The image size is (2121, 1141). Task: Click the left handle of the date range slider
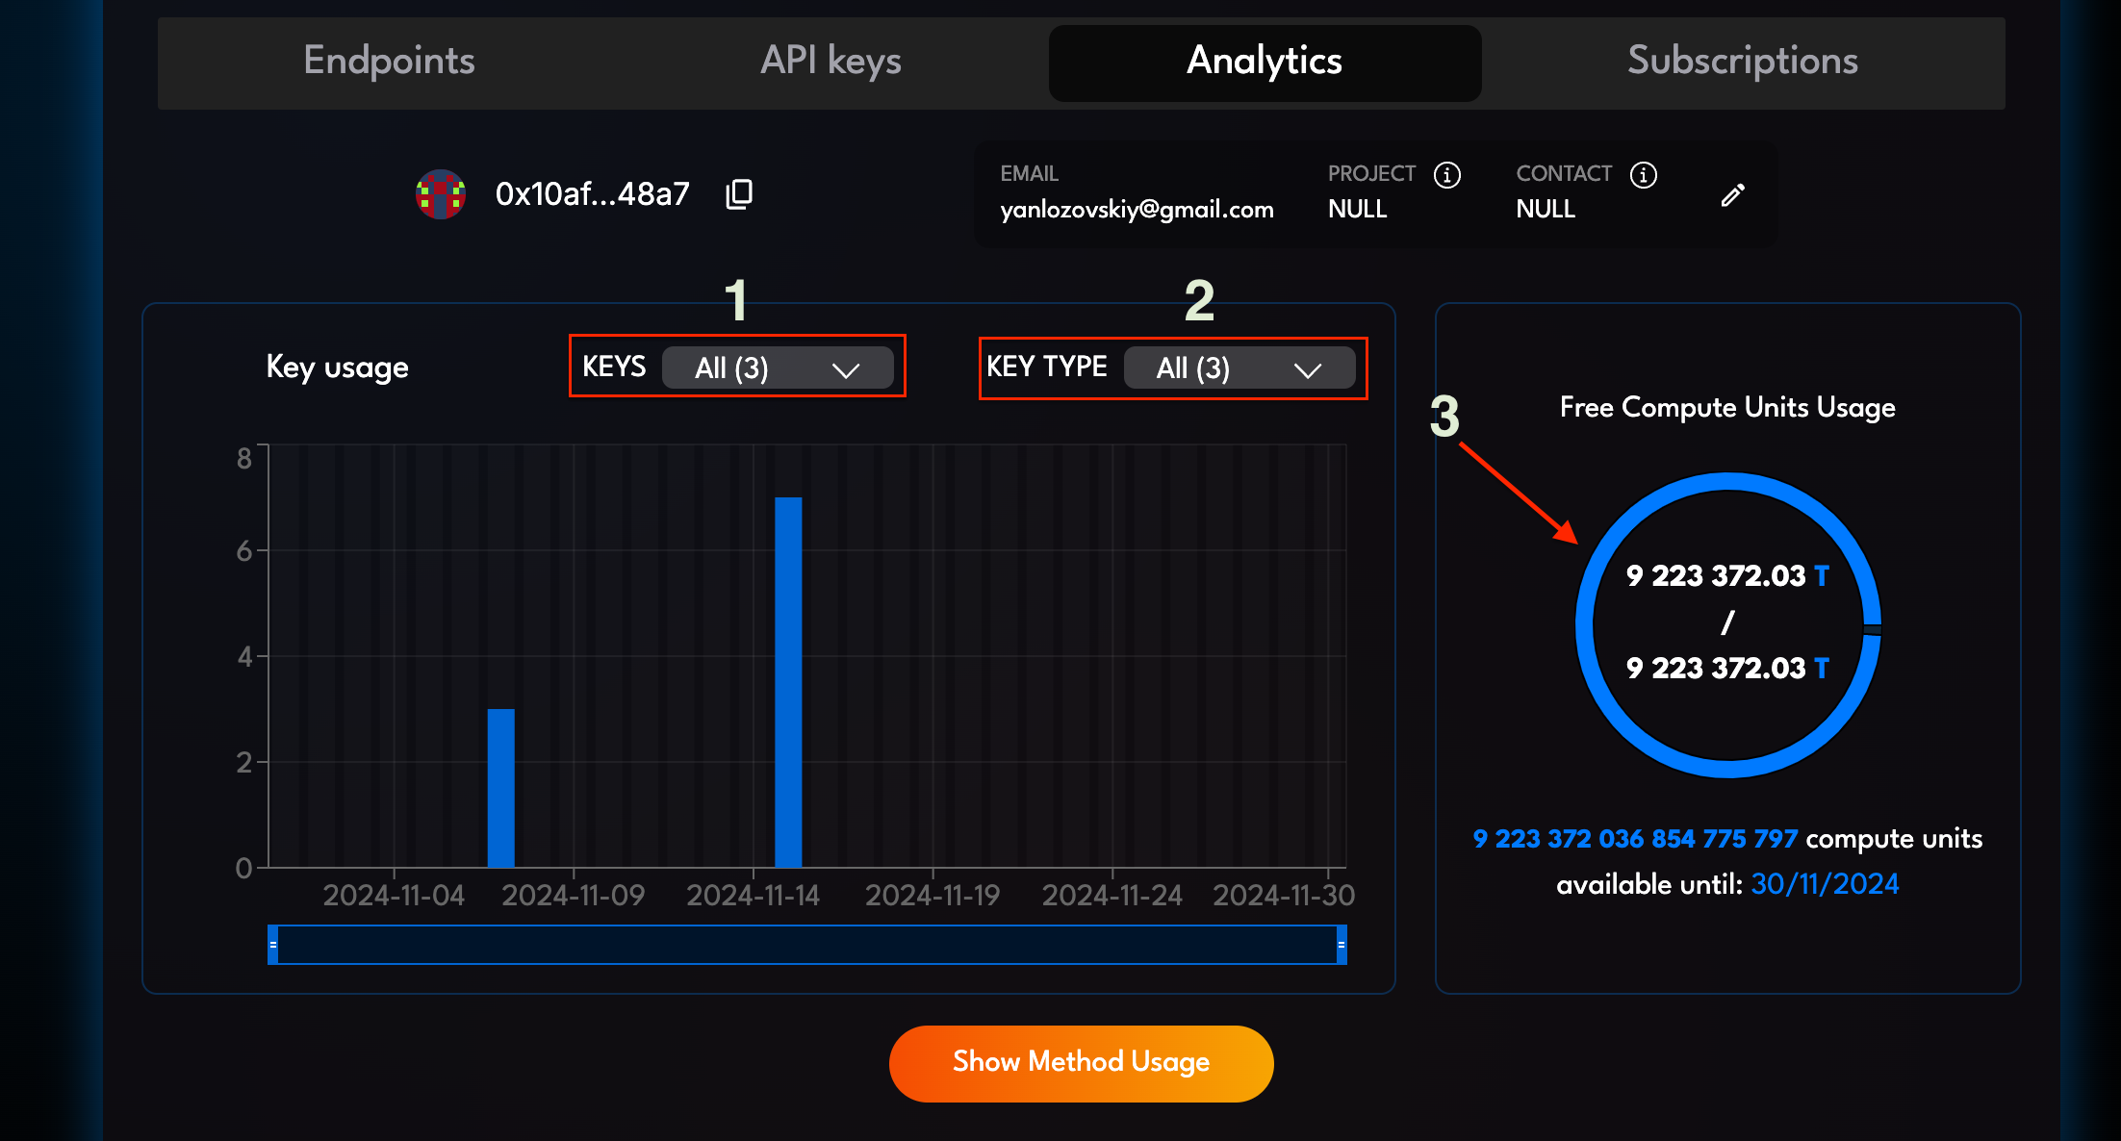(273, 945)
